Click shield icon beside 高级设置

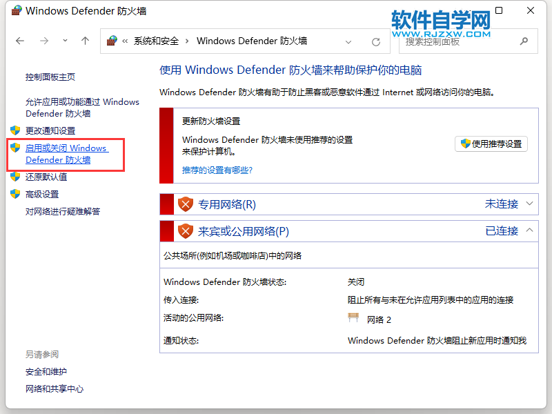coord(15,194)
